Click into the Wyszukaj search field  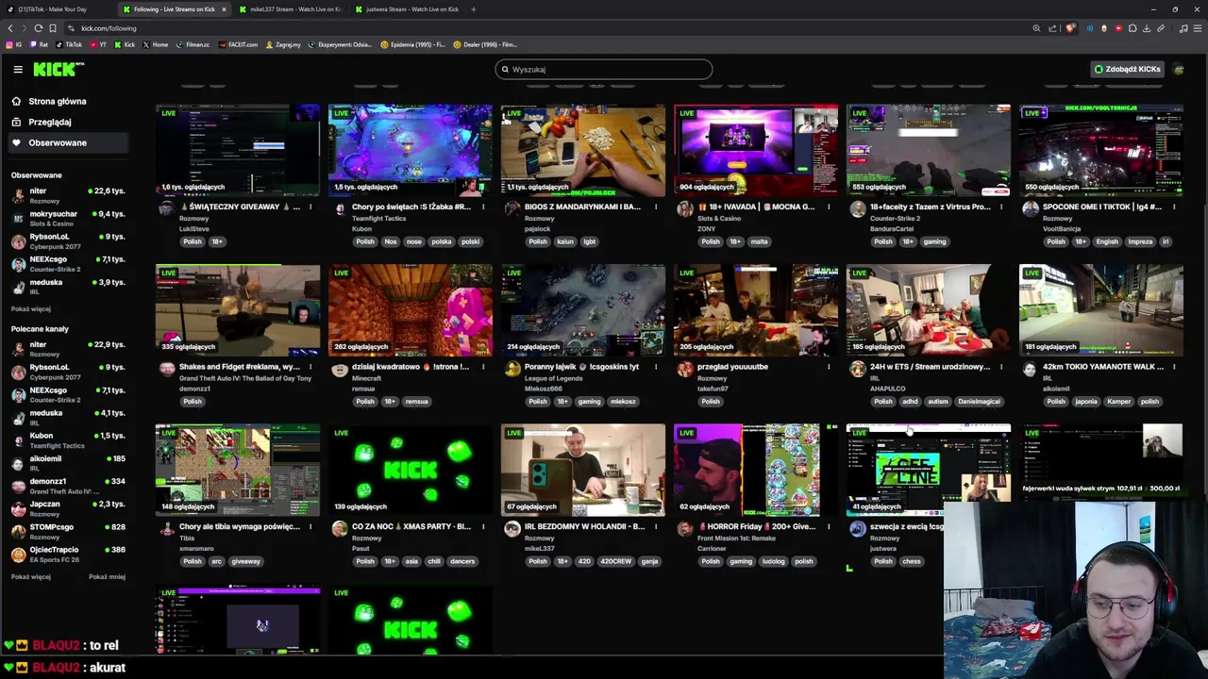click(x=604, y=69)
